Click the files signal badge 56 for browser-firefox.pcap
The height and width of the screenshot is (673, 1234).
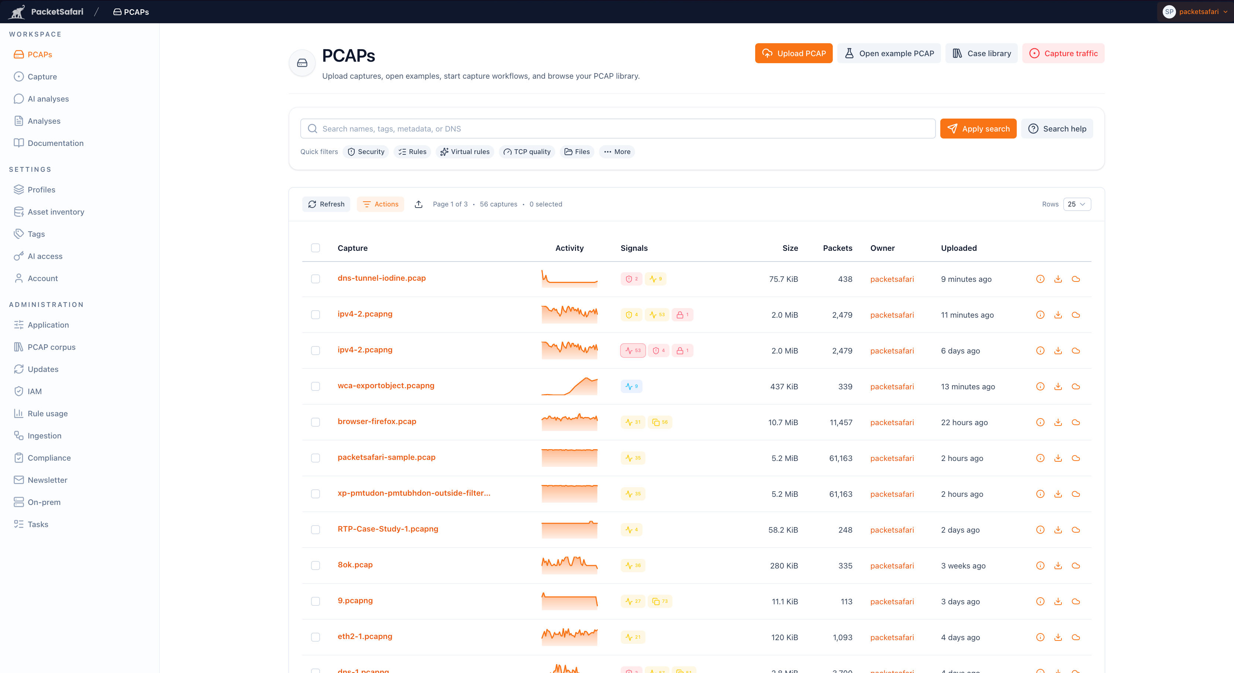click(659, 422)
